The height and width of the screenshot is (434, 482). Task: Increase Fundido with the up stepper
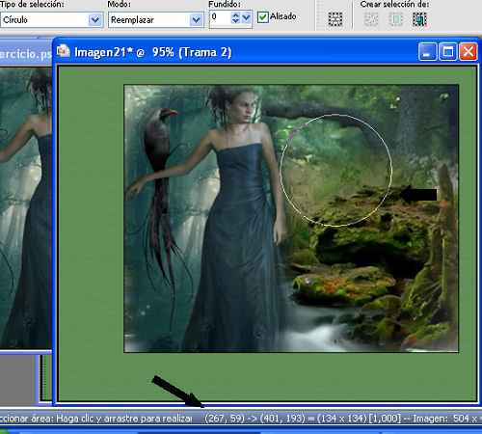tap(235, 14)
